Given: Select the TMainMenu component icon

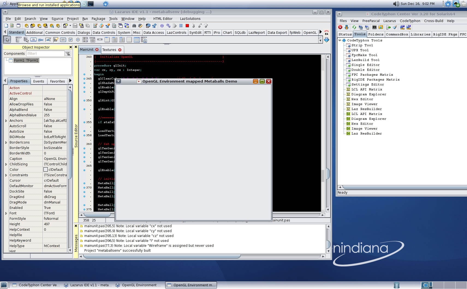Looking at the screenshot, I should [18, 40].
